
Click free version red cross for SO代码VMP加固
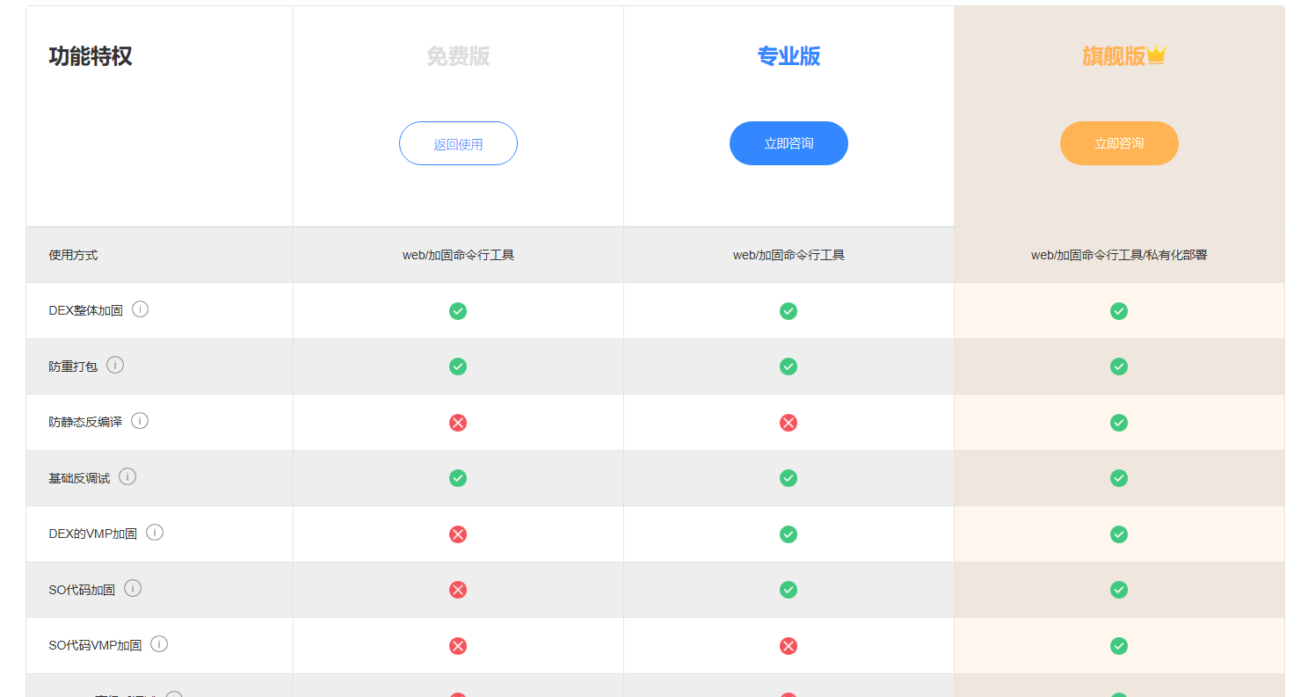click(x=458, y=646)
